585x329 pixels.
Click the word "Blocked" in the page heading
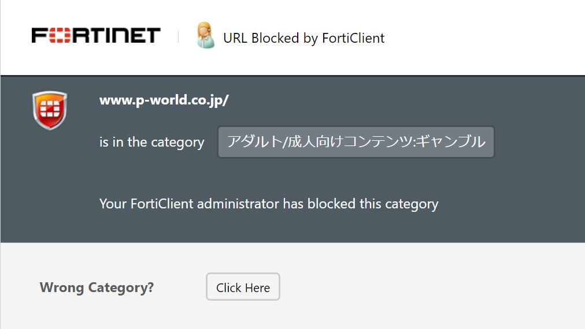point(275,38)
